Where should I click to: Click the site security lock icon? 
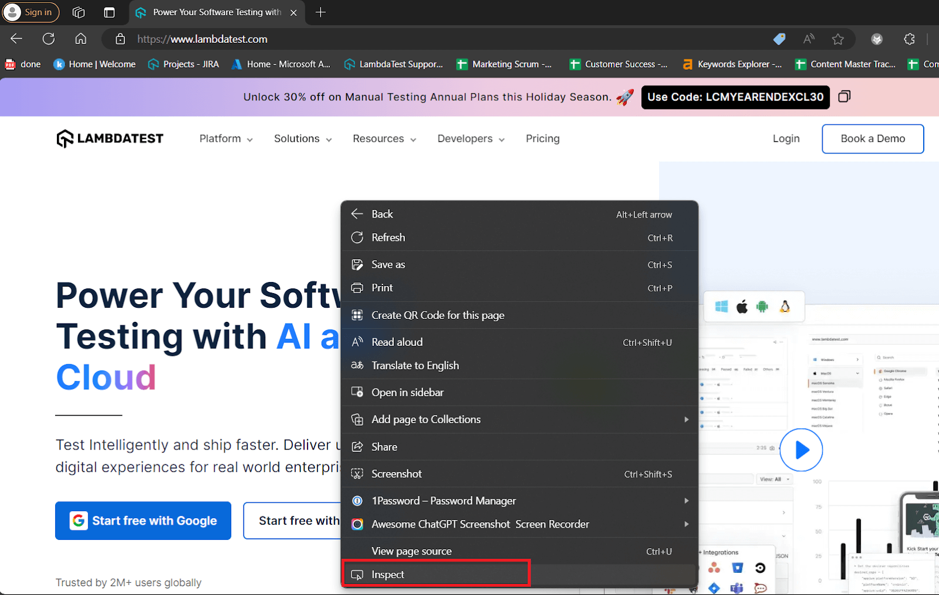120,39
